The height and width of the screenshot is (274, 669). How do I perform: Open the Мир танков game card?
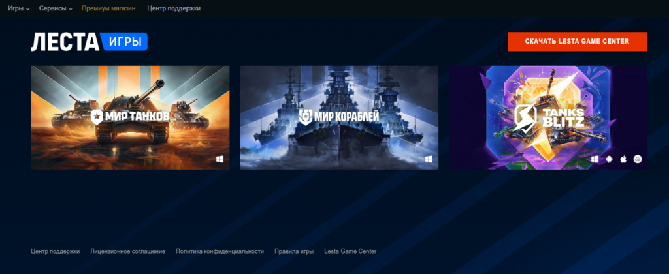pyautogui.click(x=131, y=117)
